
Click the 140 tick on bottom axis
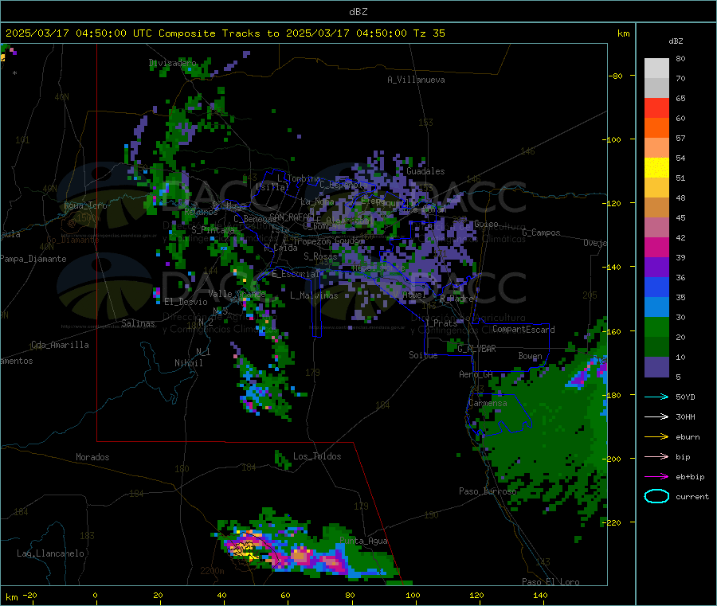[x=540, y=596]
